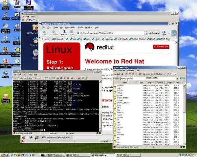Click the terminal window vertical scrollbar

(x=100, y=106)
